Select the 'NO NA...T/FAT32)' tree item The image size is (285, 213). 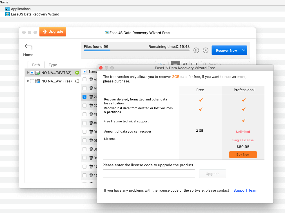click(x=53, y=73)
